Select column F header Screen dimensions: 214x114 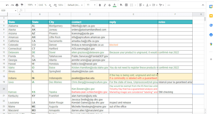tap(175, 14)
